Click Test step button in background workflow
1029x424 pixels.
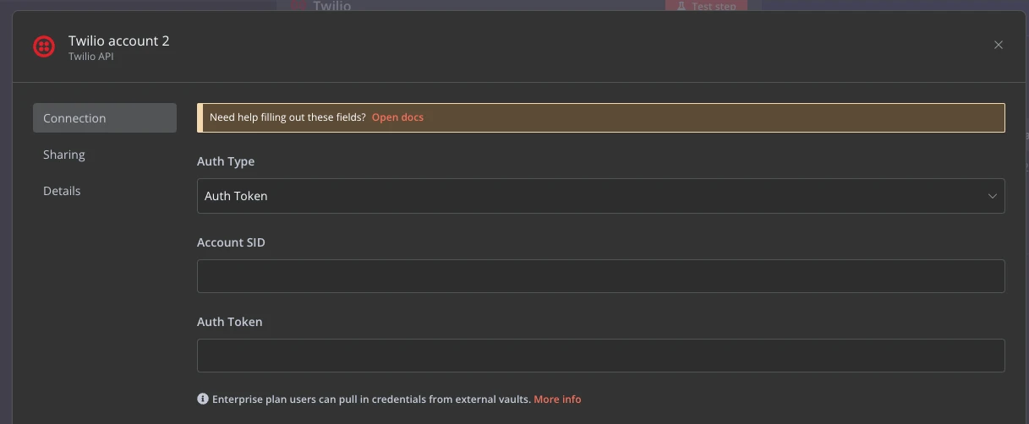[707, 6]
